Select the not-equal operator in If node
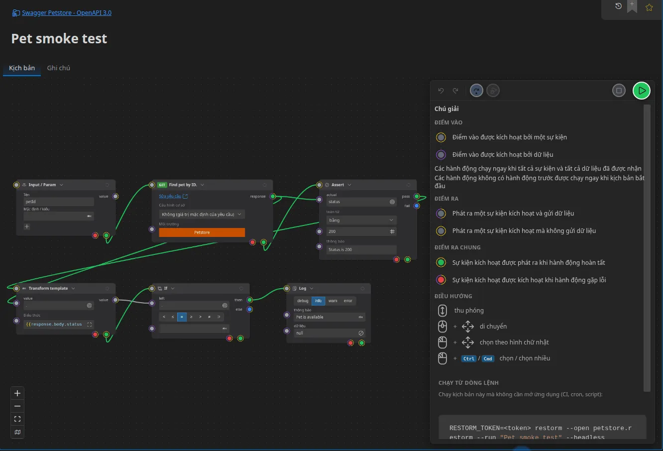 (209, 317)
